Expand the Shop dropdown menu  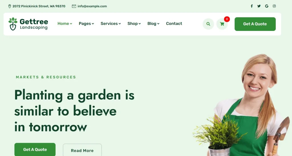[x=134, y=24]
